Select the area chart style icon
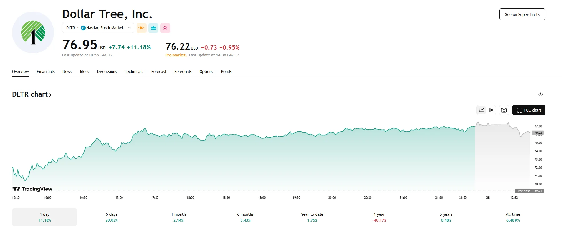 click(x=481, y=110)
